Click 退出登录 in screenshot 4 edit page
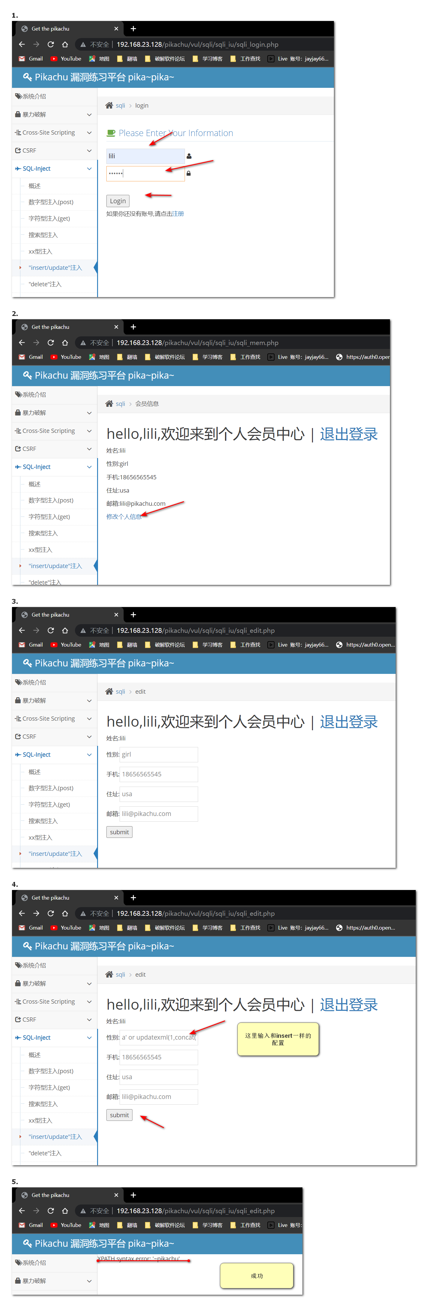Viewport: 428px width, 1307px height. [348, 1005]
